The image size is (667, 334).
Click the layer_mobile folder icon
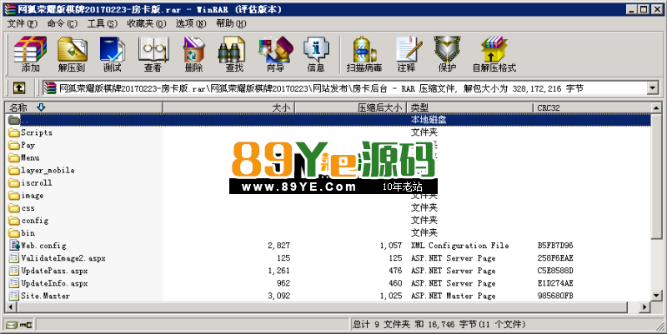point(14,171)
